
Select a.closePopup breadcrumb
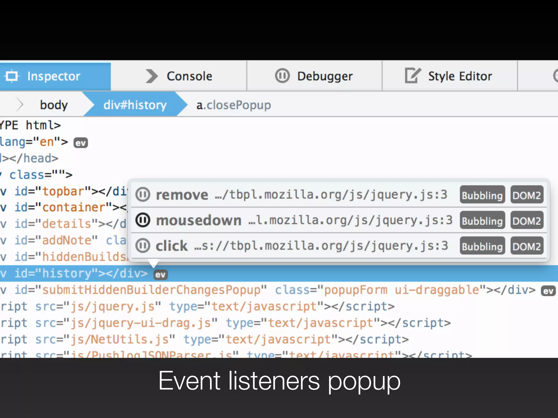point(233,105)
